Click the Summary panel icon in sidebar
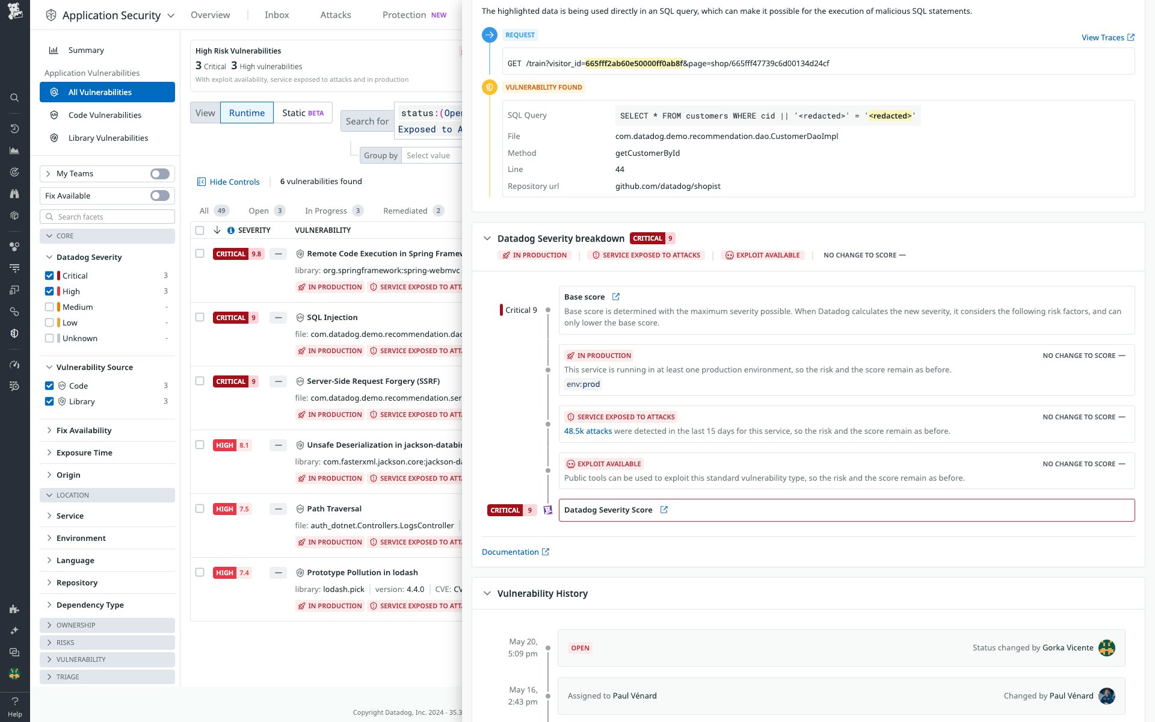 53,50
